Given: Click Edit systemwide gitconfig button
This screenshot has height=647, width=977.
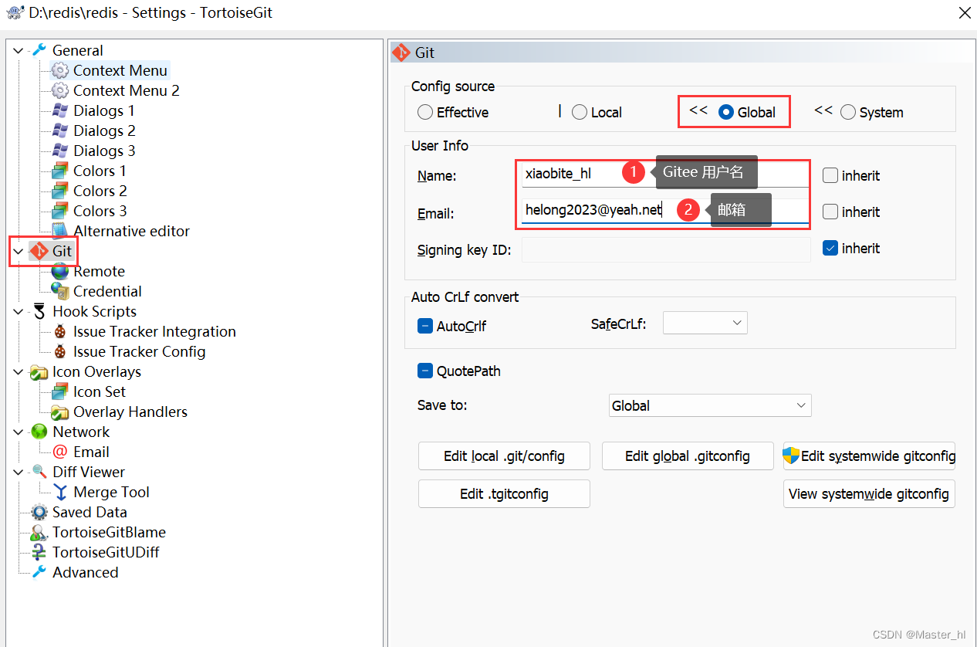Looking at the screenshot, I should [869, 456].
